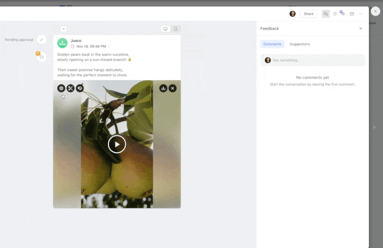
Task: Click the archive box icon in header
Action: coord(352,14)
